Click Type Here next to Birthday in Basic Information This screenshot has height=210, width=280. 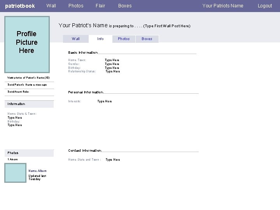pyautogui.click(x=112, y=68)
